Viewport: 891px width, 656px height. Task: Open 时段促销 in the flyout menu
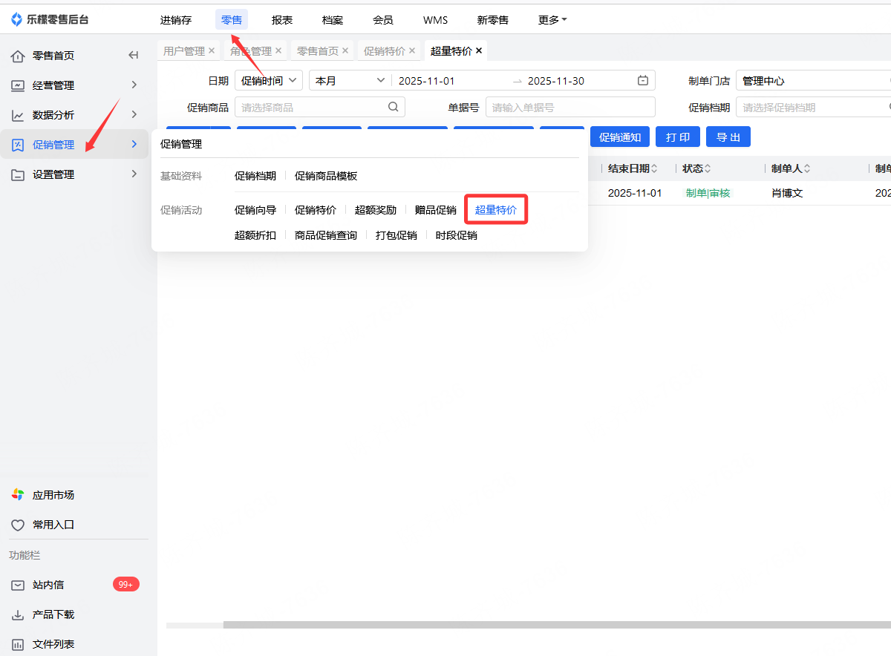pyautogui.click(x=457, y=235)
